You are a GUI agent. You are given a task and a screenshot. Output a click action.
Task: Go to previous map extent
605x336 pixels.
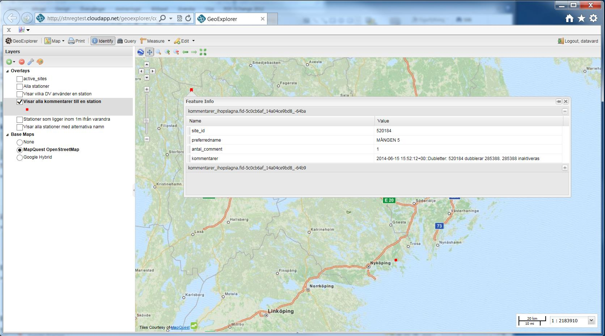tap(185, 52)
